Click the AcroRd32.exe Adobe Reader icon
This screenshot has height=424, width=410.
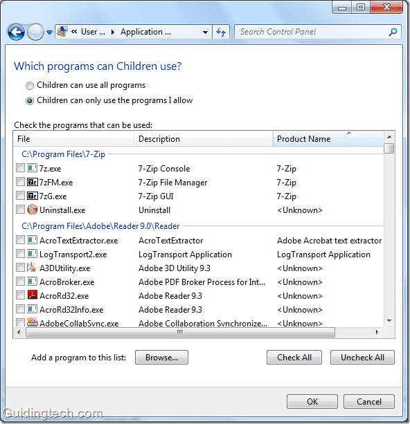coord(32,295)
